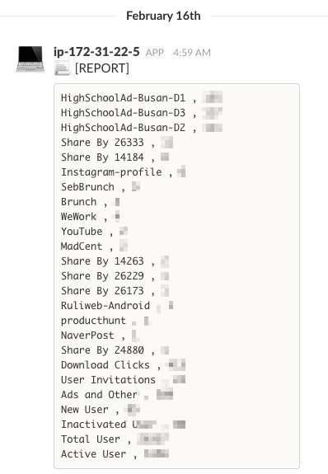
Task: Click the Download Clicks line
Action: tap(123, 364)
